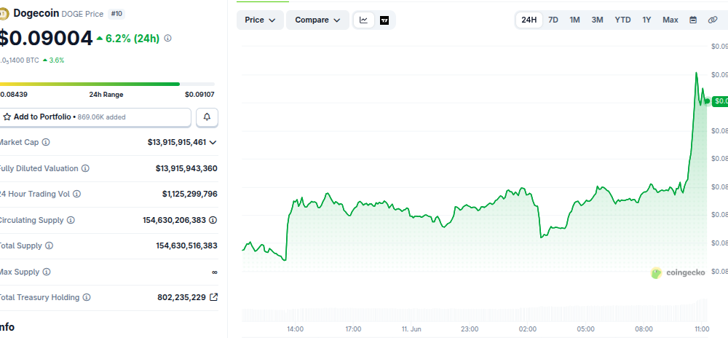The height and width of the screenshot is (338, 728).
Task: Select the 3M time range tab
Action: (598, 20)
